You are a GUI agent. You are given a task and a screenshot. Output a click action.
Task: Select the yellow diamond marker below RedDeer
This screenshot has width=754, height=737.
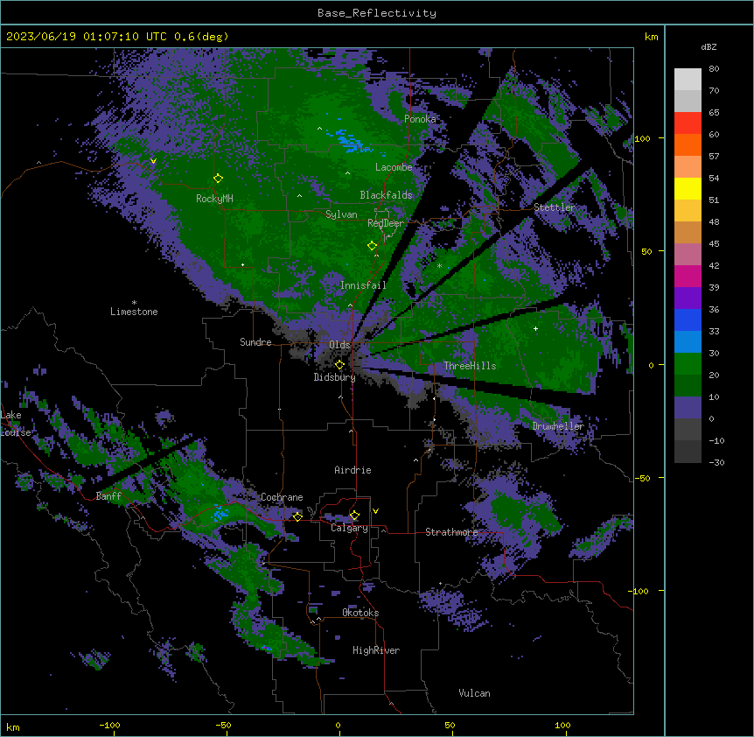point(372,246)
